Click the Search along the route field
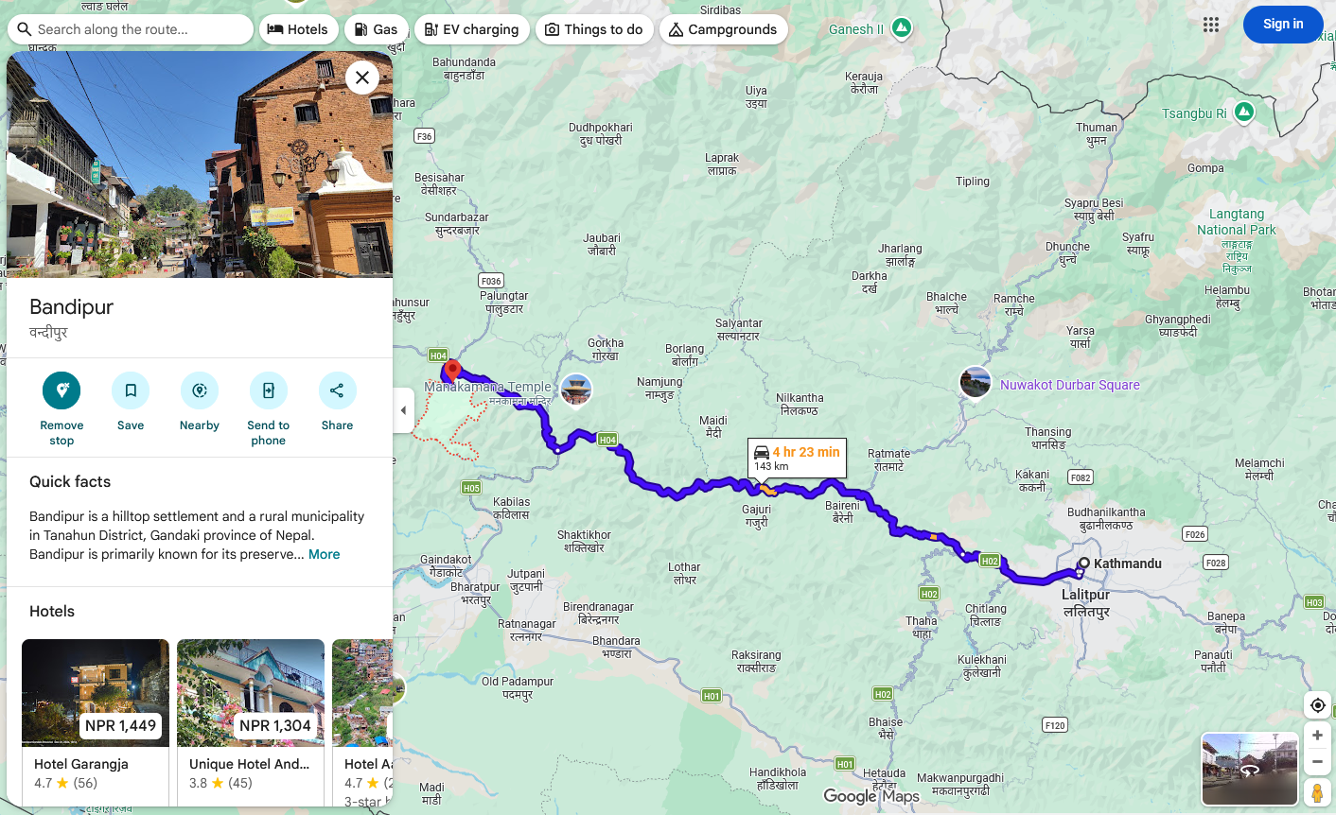This screenshot has height=815, width=1336. (131, 29)
